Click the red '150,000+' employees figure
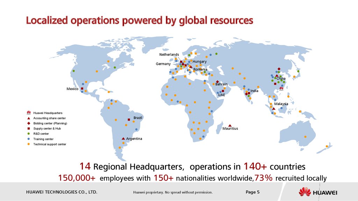Viewport: 358px width, 201px height. click(x=77, y=178)
